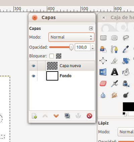Increase opacity with the up arrow
This screenshot has width=134, height=142.
click(x=92, y=46)
